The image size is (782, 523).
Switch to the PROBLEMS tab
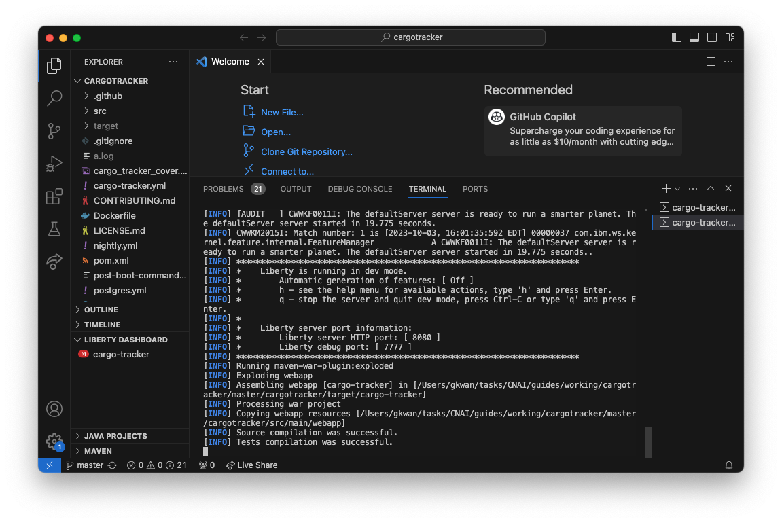click(223, 189)
